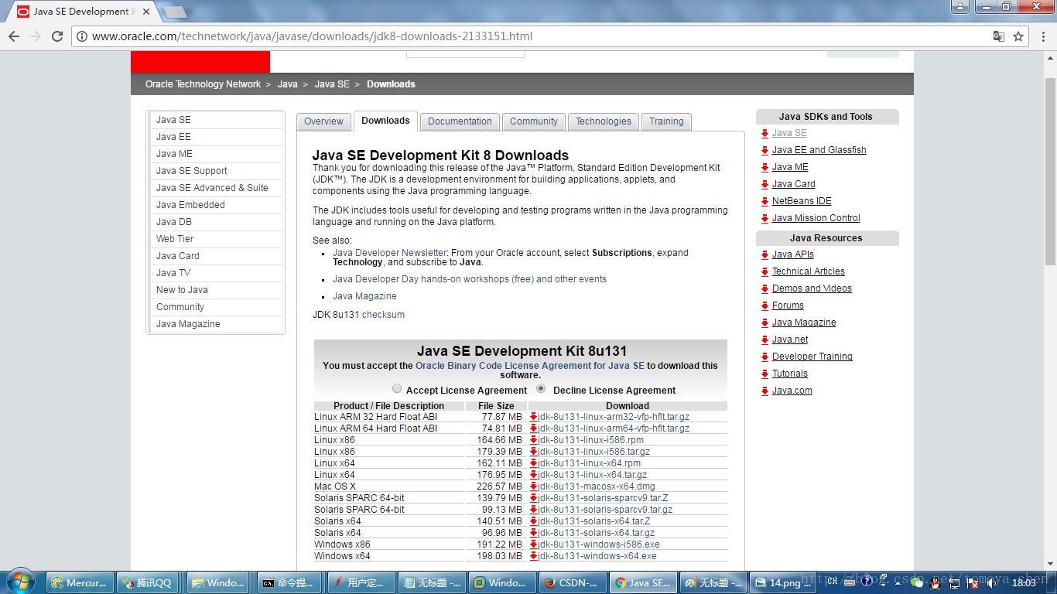Click download arrow for jdk-8u131-linux-x64.rpm
Image resolution: width=1057 pixels, height=594 pixels.
pos(533,463)
